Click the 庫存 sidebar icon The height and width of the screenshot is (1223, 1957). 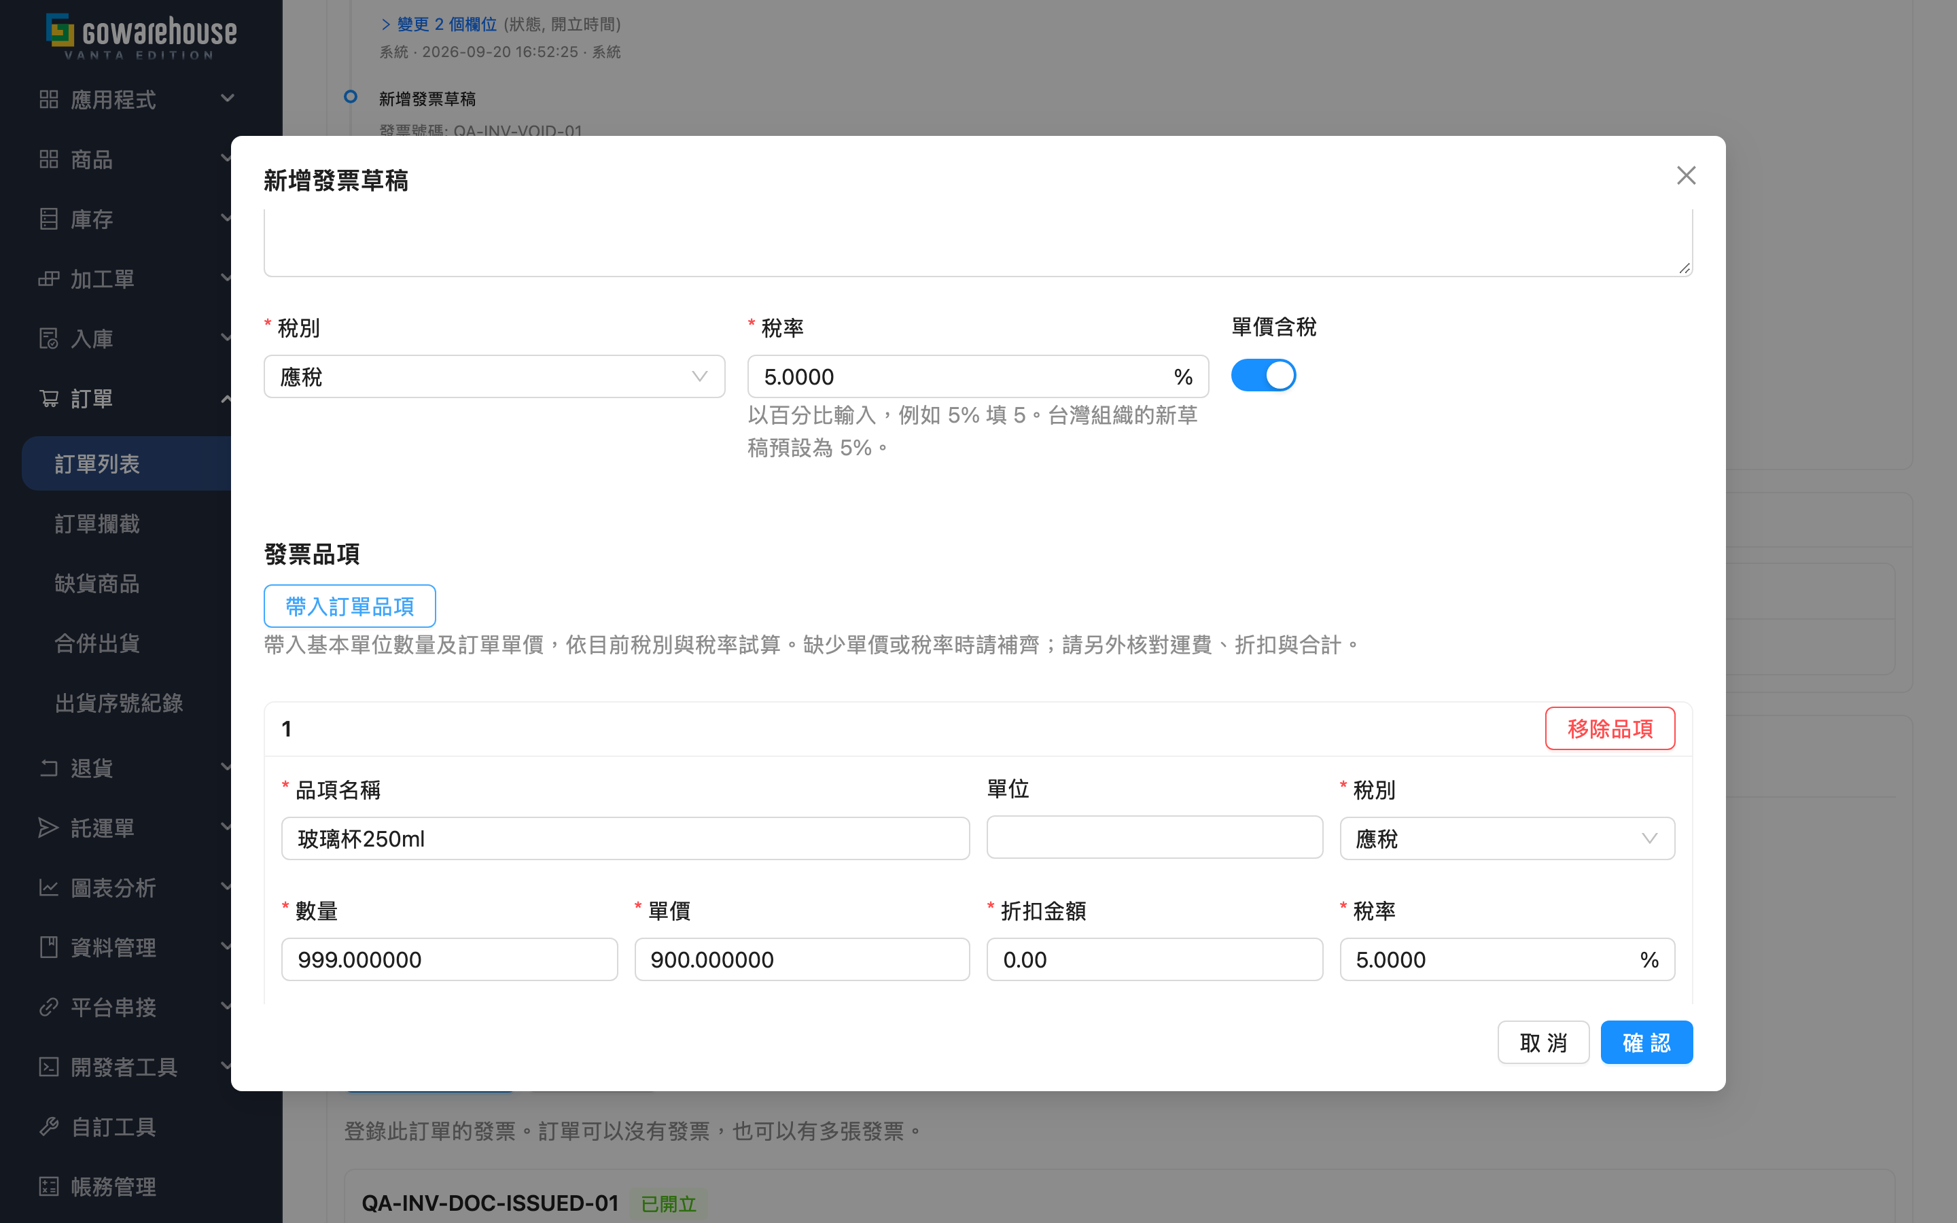click(x=48, y=218)
